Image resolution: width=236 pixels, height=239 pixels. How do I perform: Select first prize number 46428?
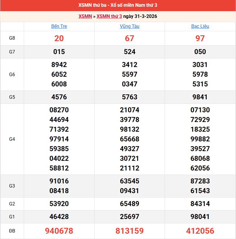59,217
